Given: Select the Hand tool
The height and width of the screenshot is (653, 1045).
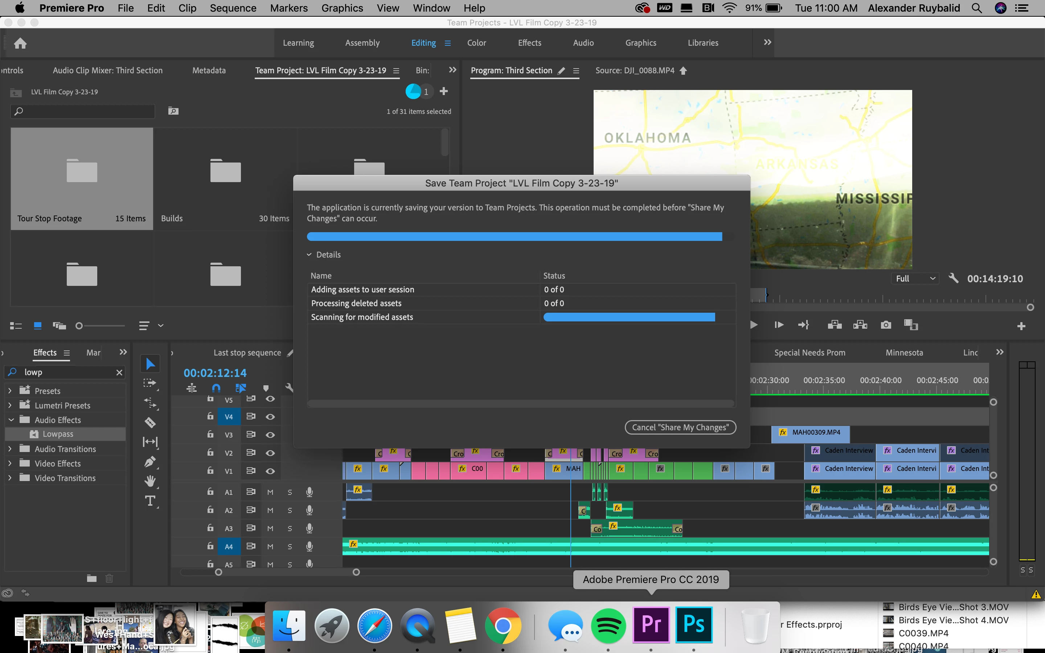Looking at the screenshot, I should 150,481.
